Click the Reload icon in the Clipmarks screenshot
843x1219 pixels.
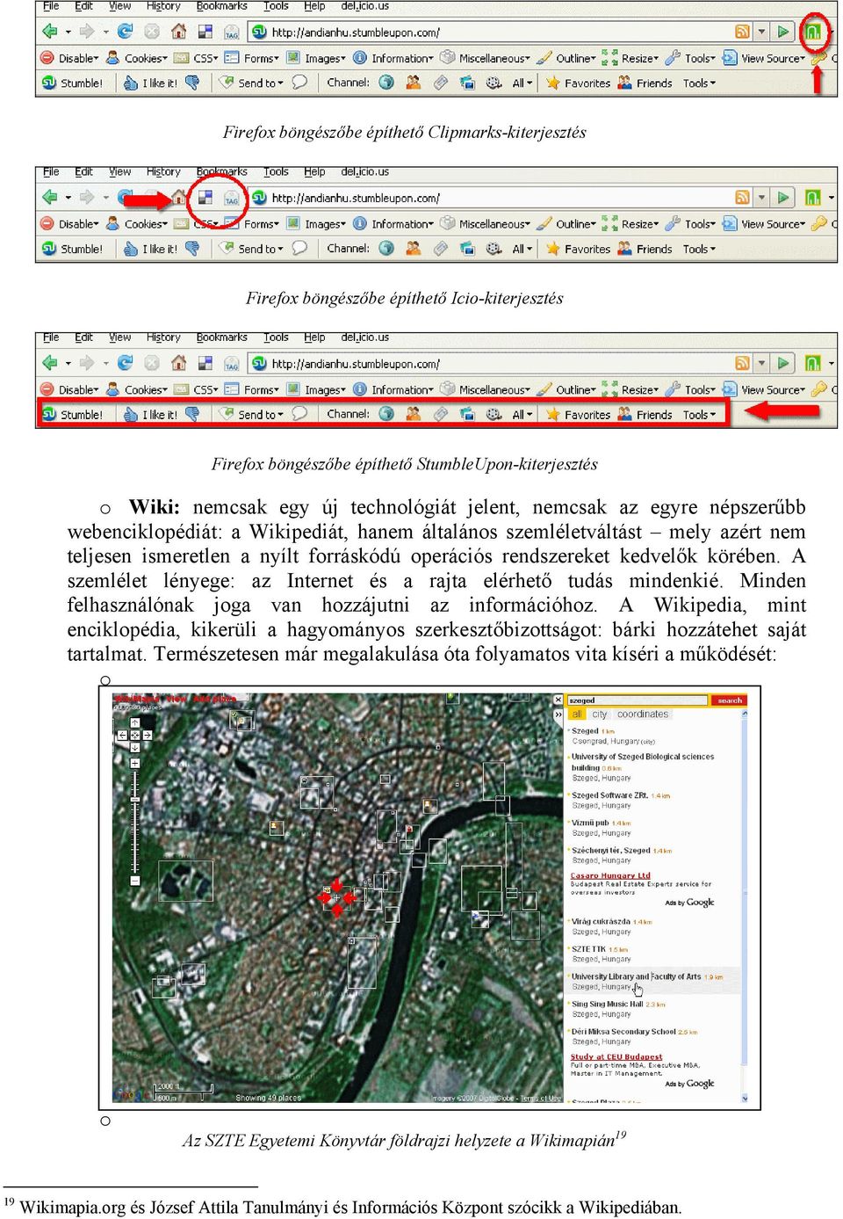point(126,32)
